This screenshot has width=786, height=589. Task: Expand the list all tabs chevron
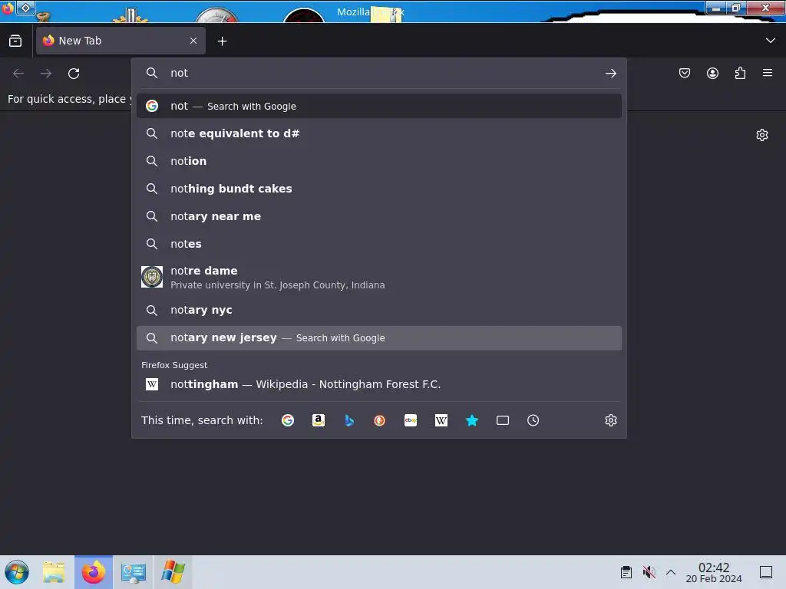point(771,41)
